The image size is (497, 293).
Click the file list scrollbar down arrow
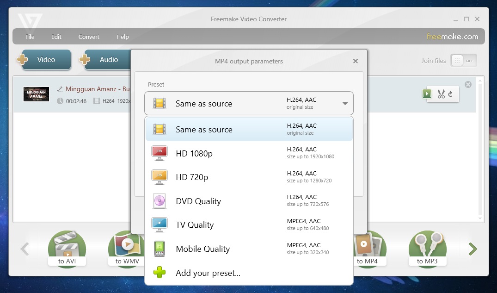(x=480, y=218)
